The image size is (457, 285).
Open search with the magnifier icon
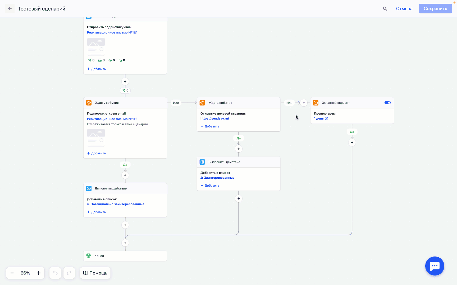coord(385,9)
